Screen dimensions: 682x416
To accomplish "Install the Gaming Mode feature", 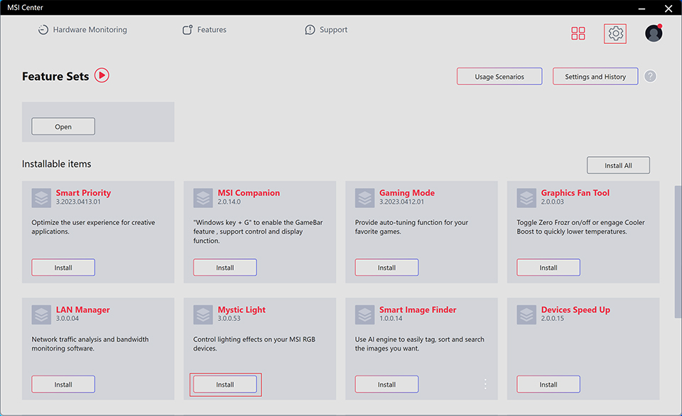I will (x=386, y=268).
